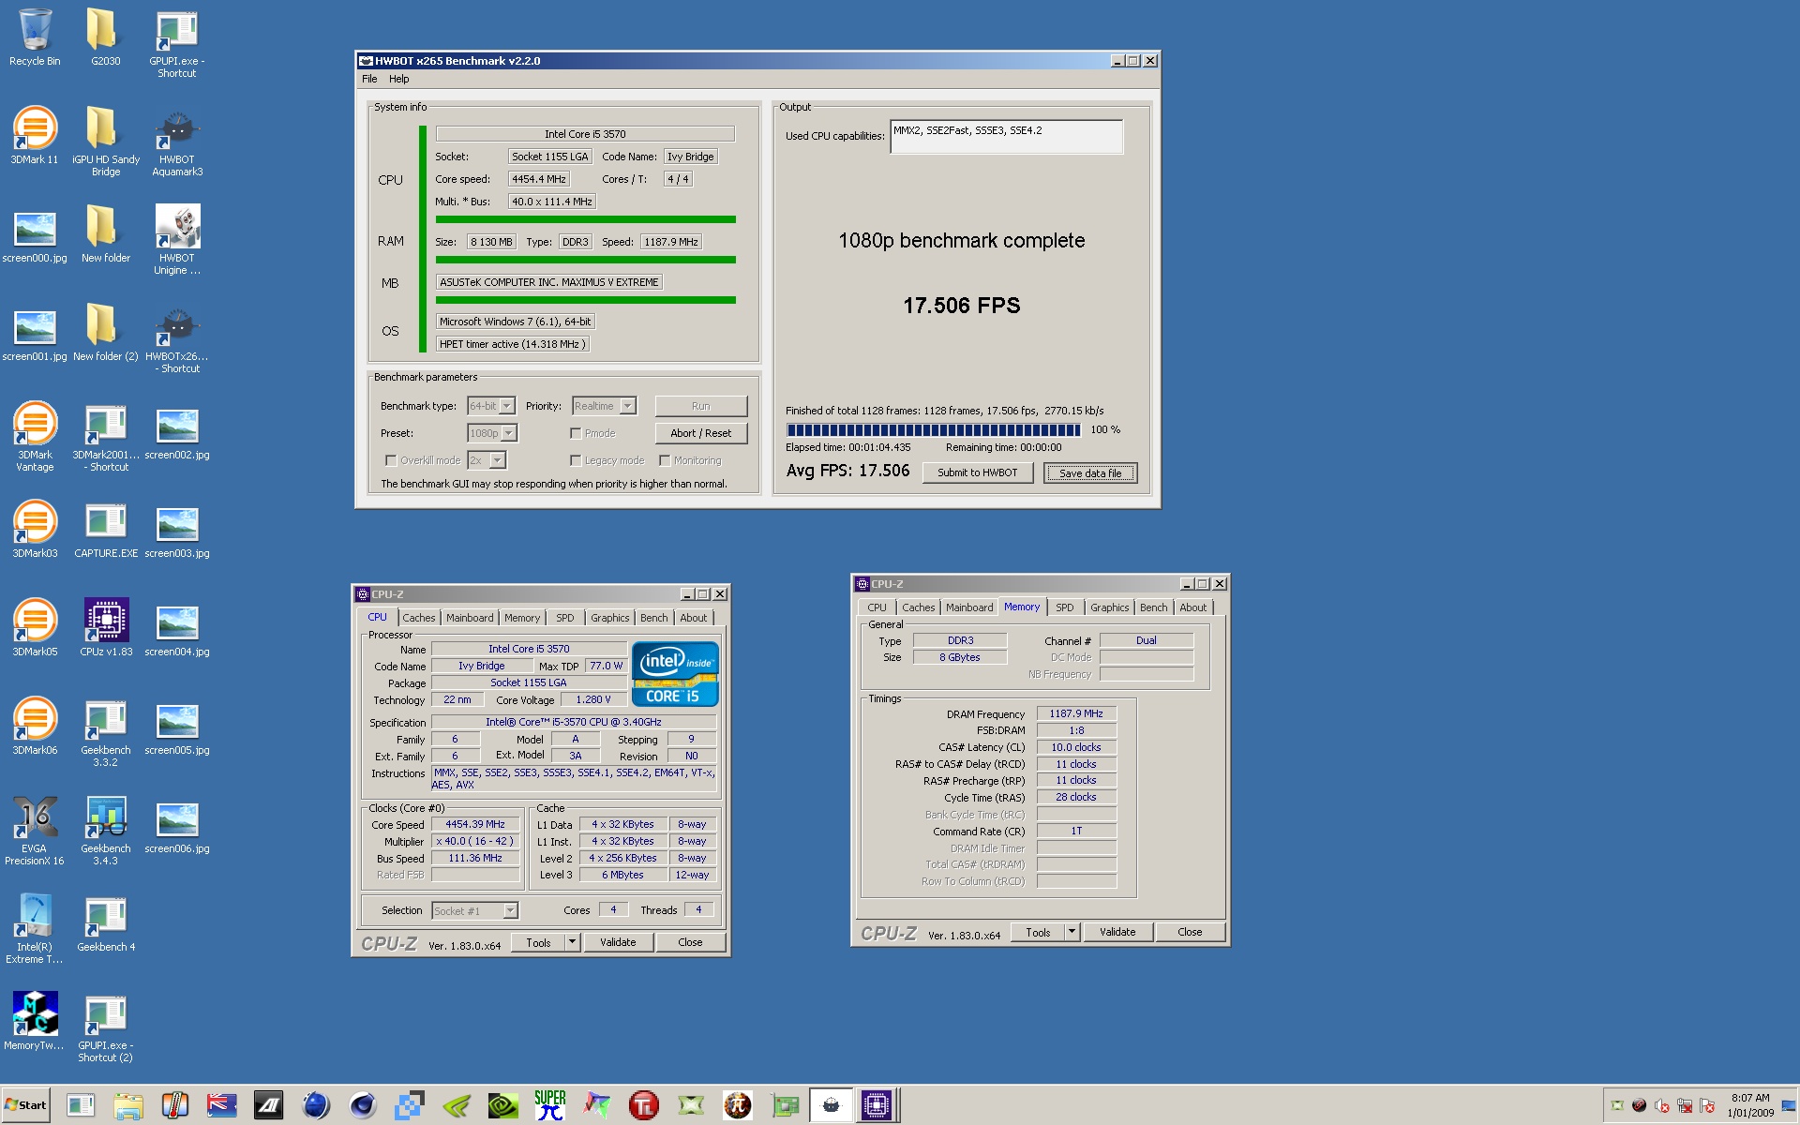Select screen000.jpg desktop file

click(x=35, y=234)
